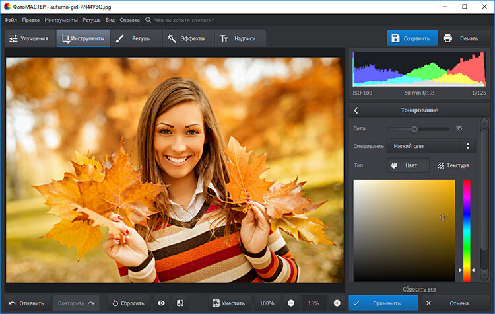Switch to the Эффекты tab
Image resolution: width=495 pixels, height=314 pixels.
(x=188, y=38)
